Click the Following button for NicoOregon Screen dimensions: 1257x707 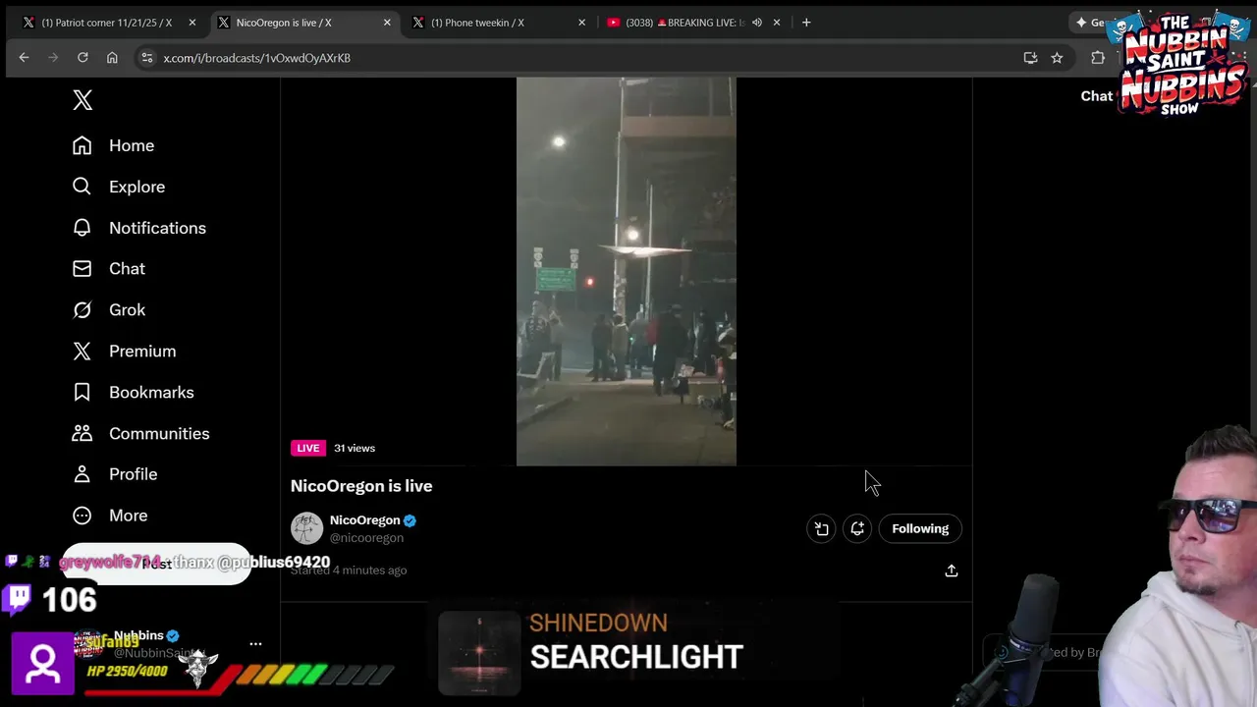(920, 529)
